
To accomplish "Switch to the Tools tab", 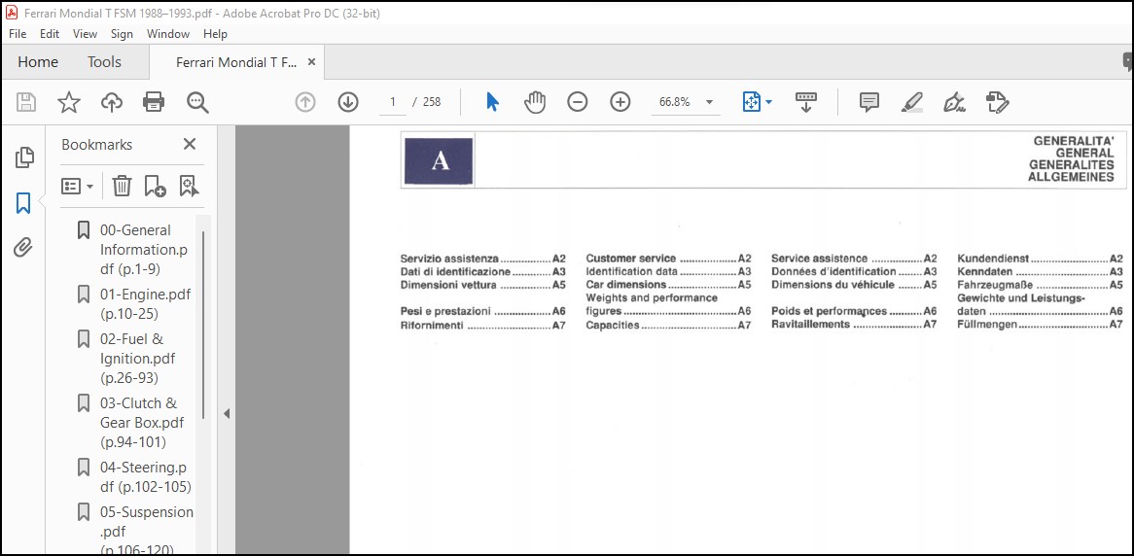I will pos(104,62).
